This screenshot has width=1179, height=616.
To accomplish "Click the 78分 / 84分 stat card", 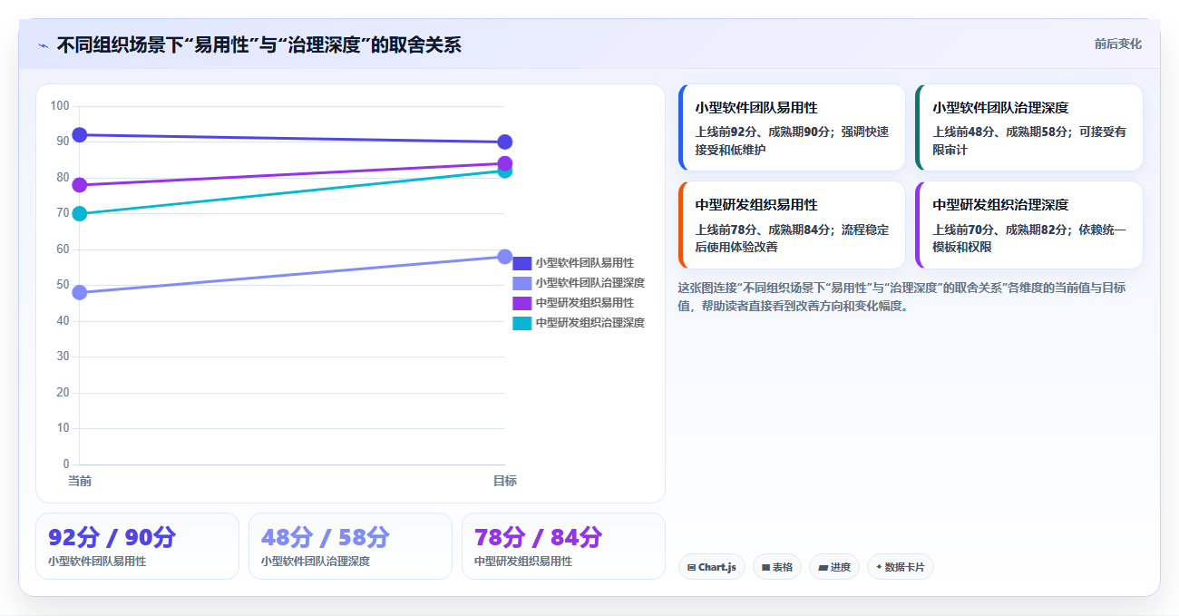I will pos(563,546).
